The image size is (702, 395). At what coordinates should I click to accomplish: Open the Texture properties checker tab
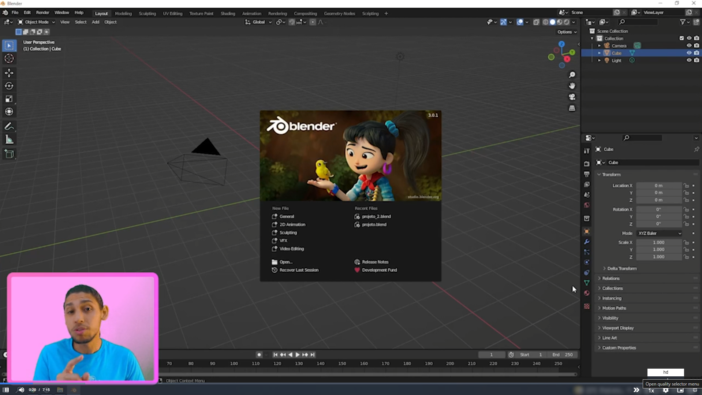coord(587,306)
